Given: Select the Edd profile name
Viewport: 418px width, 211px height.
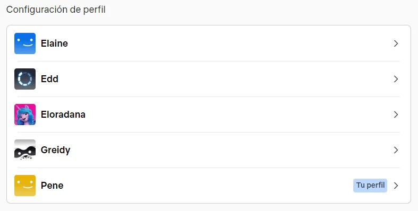Looking at the screenshot, I should tap(49, 79).
